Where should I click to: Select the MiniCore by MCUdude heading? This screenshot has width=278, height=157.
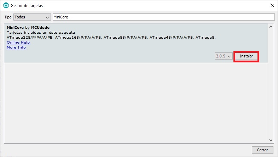[x=28, y=27]
